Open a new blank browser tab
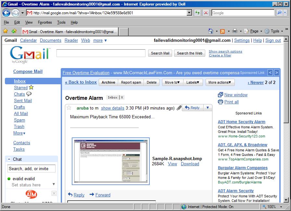The image size is (291, 211). coord(123,32)
